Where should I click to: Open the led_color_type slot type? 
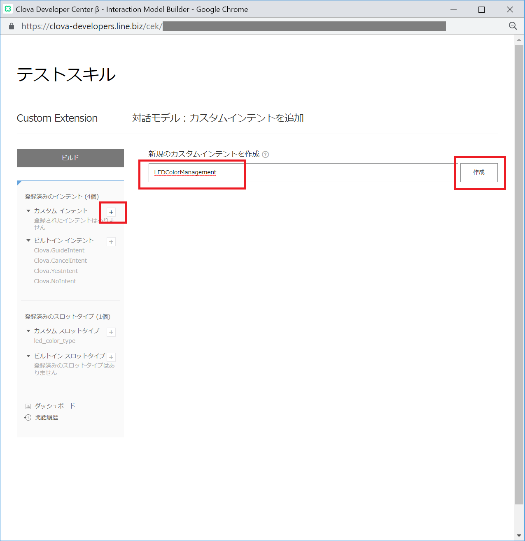pyautogui.click(x=55, y=341)
